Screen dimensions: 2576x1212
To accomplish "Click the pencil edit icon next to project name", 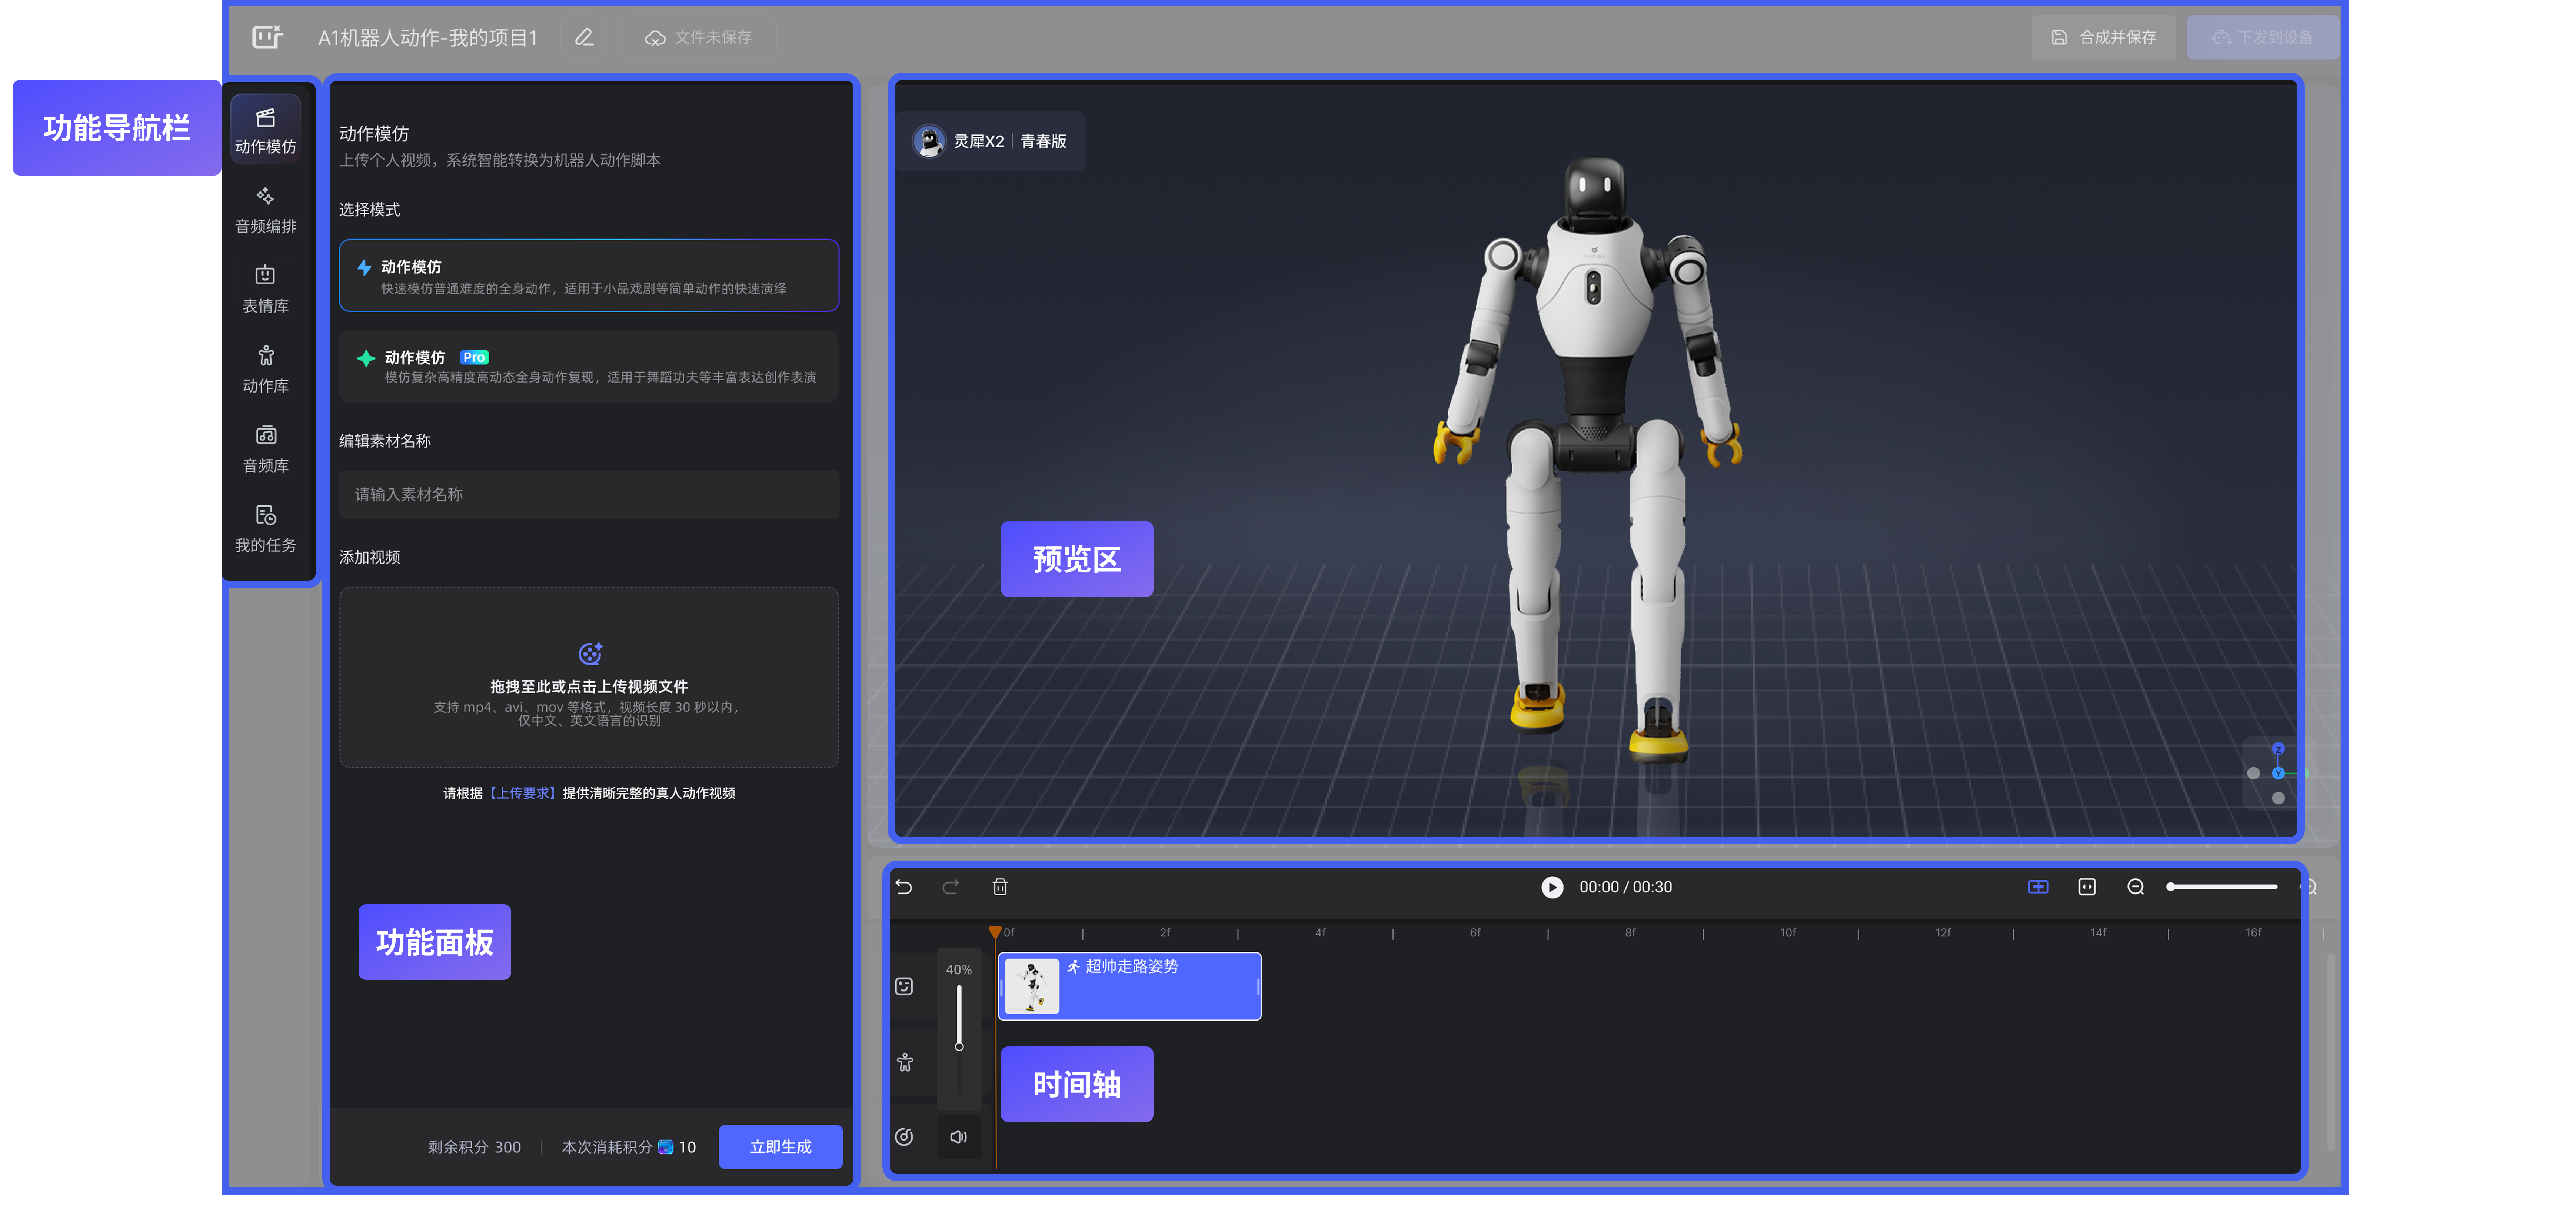I will click(584, 37).
